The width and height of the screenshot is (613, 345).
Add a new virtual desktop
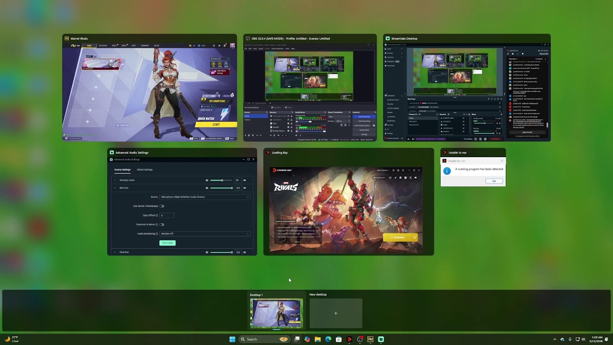click(x=336, y=313)
